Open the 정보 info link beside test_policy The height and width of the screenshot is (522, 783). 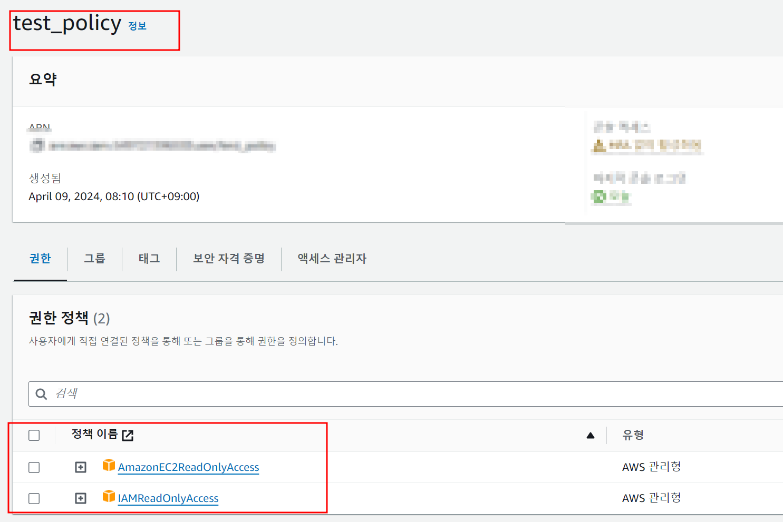tap(137, 26)
